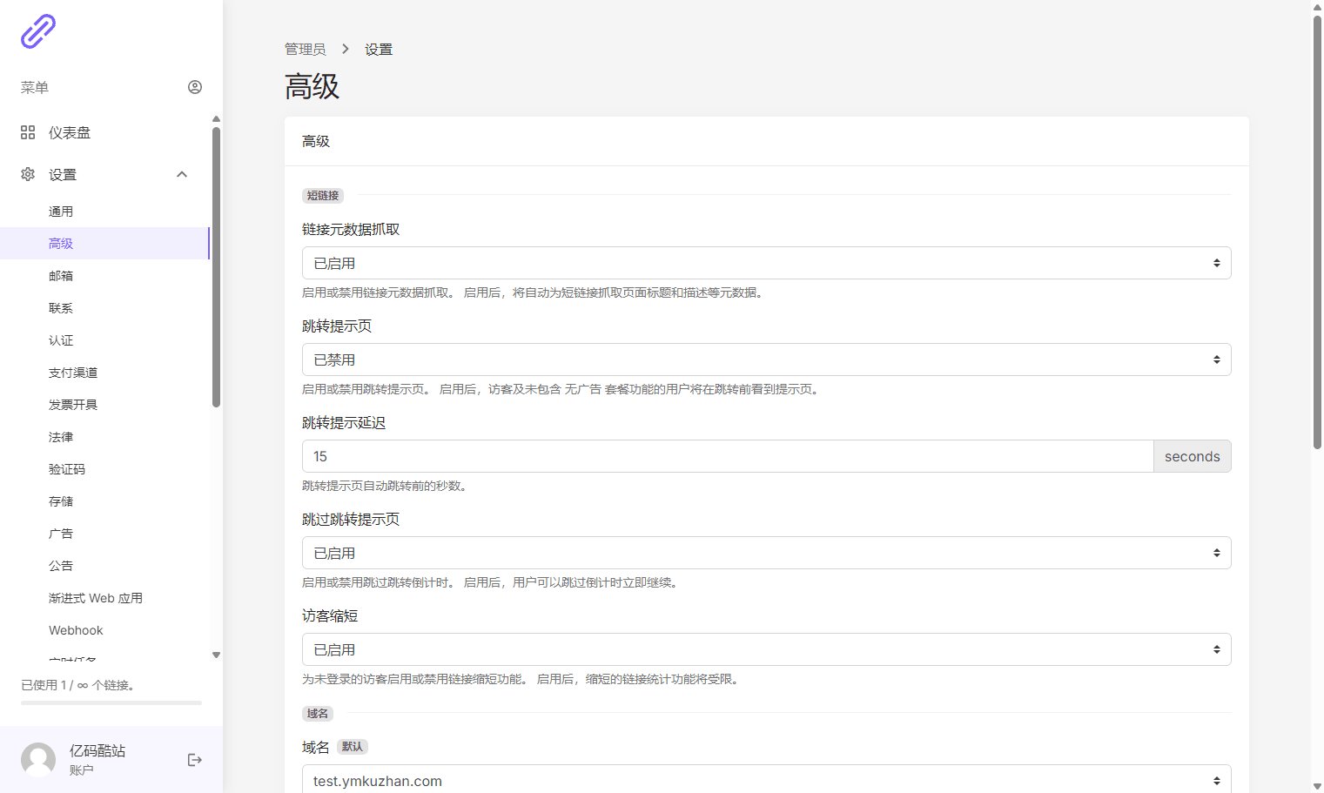Open the 访客缩短 dropdown

tap(766, 649)
